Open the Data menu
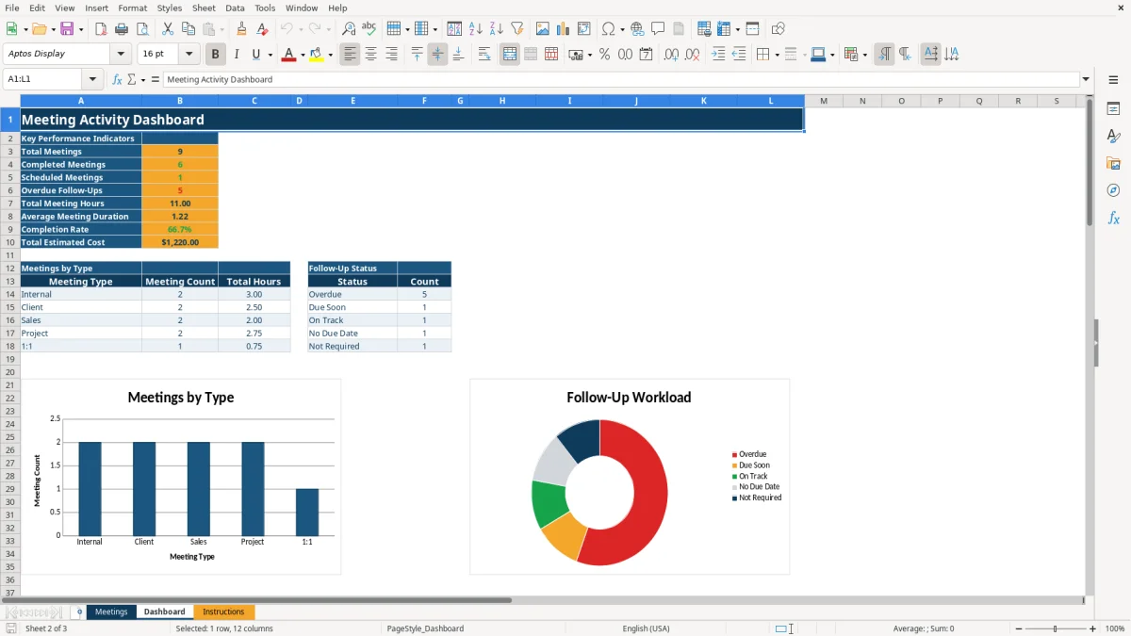 coord(235,8)
